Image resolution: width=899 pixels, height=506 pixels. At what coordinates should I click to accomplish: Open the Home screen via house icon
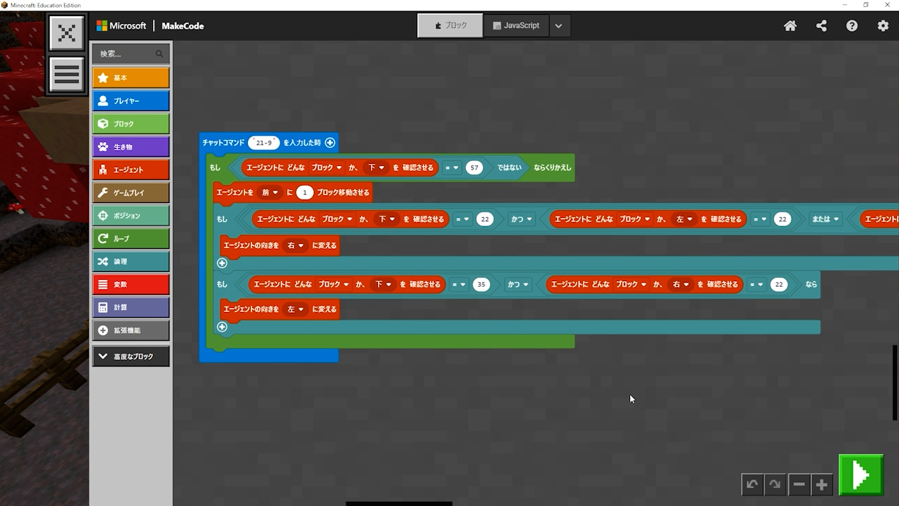coord(790,26)
